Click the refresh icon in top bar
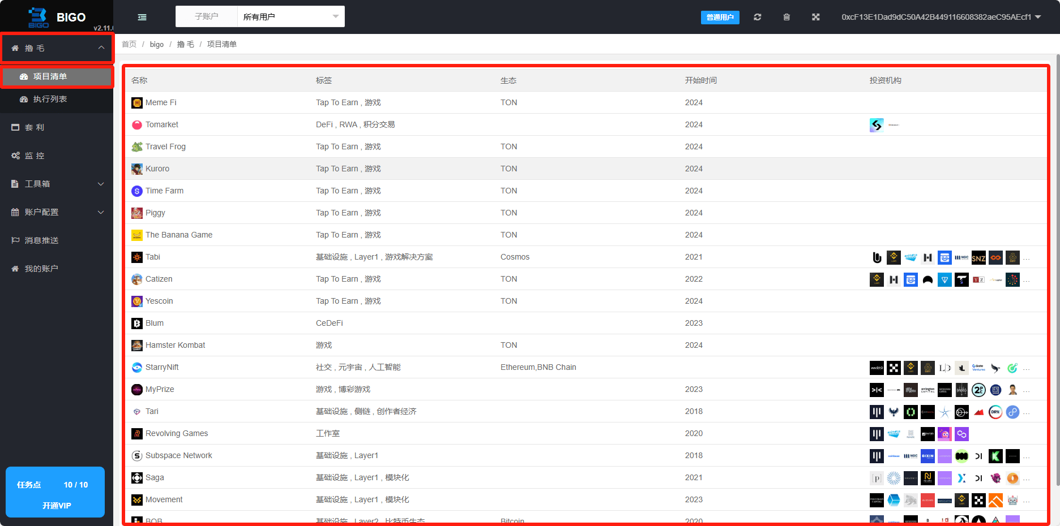This screenshot has width=1060, height=526. point(758,17)
